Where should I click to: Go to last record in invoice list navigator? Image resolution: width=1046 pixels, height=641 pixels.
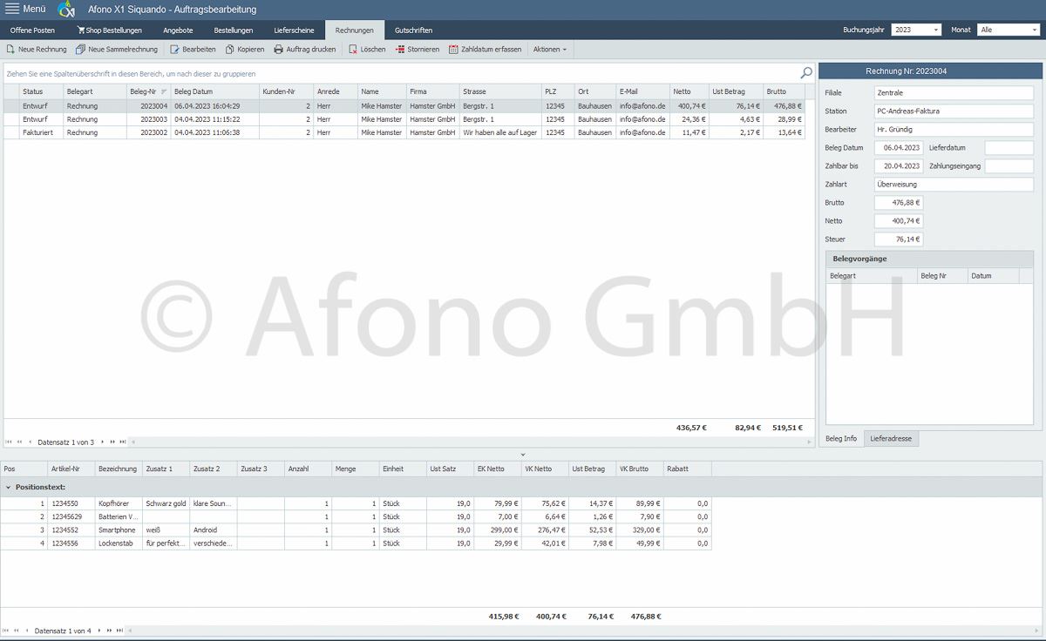[123, 442]
